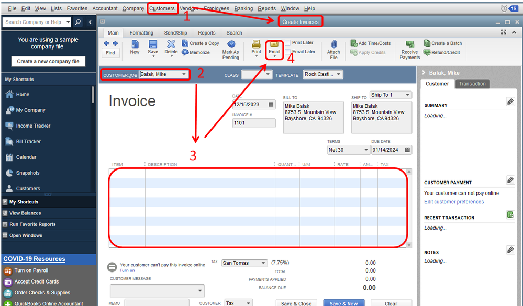Viewport: 523px width, 306px height.
Task: Click the Email icon
Action: coord(274,44)
